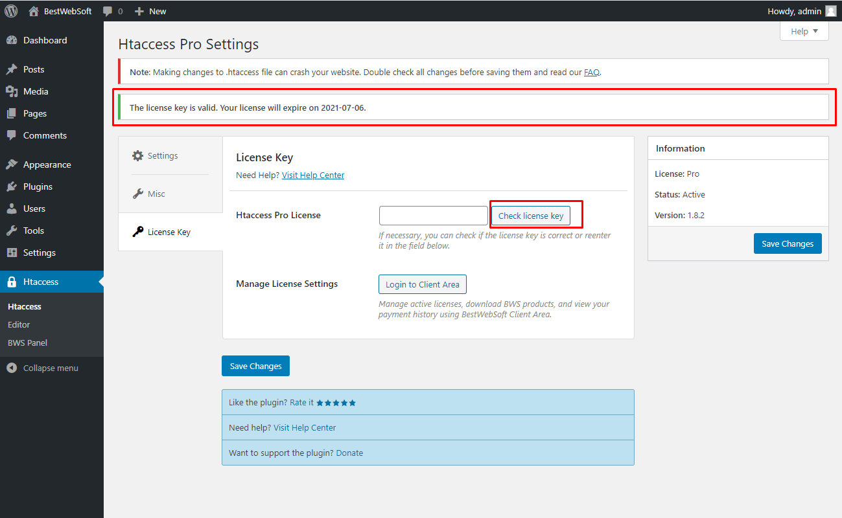Select the Htaccess menu in the sidebar
Viewport: 842px width, 518px height.
52,282
